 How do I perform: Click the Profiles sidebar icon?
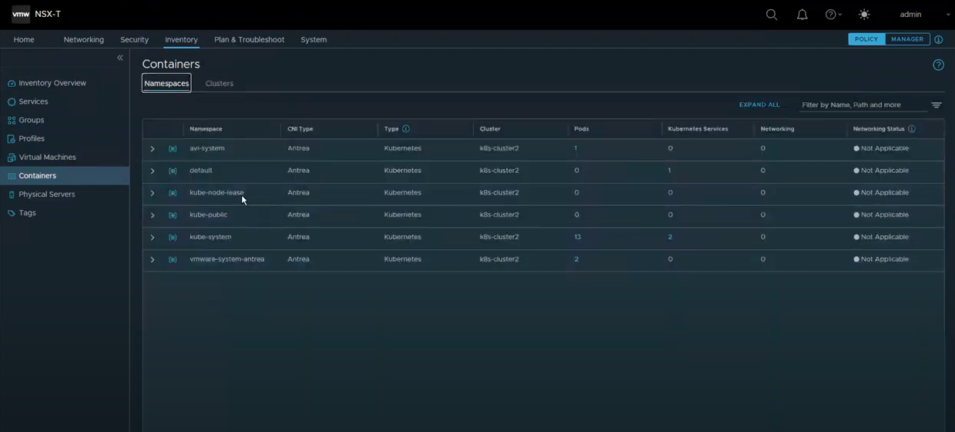tap(12, 138)
